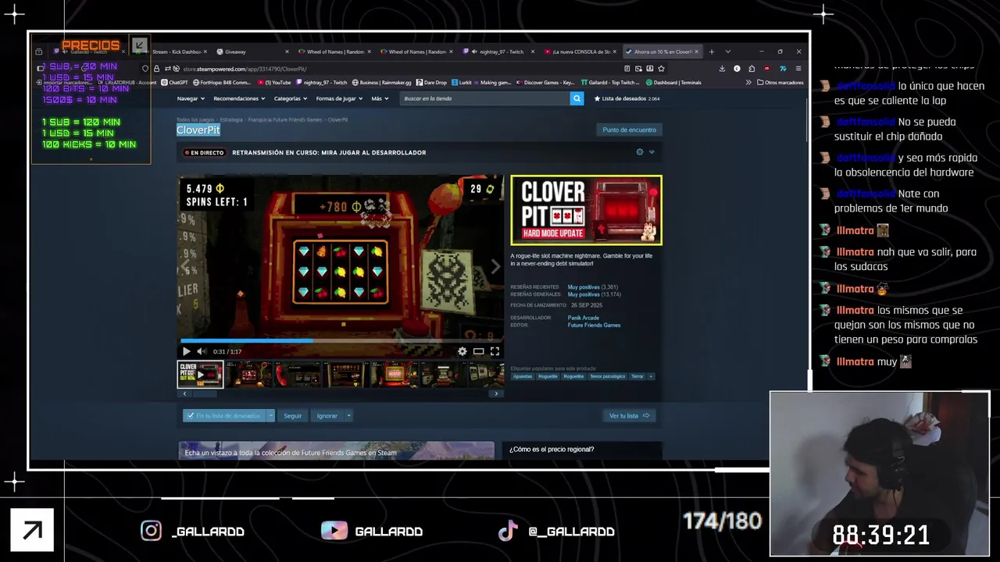Open the Lurkit bookmark
The image size is (1000, 562).
(462, 82)
